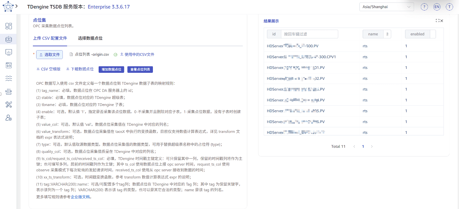
Task: Click the enabled column label
Action: click(418, 34)
